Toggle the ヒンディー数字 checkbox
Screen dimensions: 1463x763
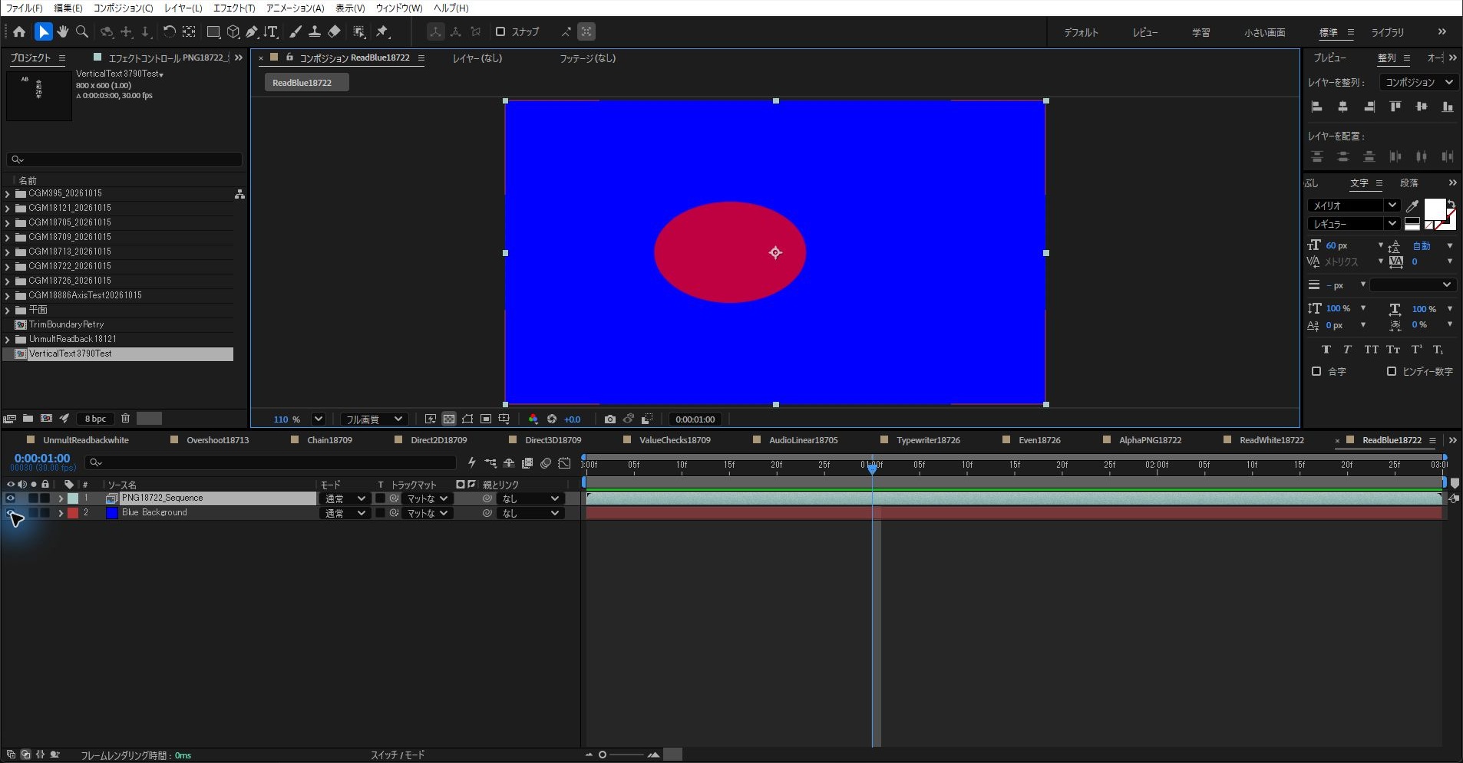1391,371
